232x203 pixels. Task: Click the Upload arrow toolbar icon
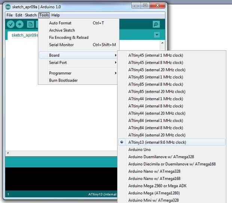[x=19, y=24]
